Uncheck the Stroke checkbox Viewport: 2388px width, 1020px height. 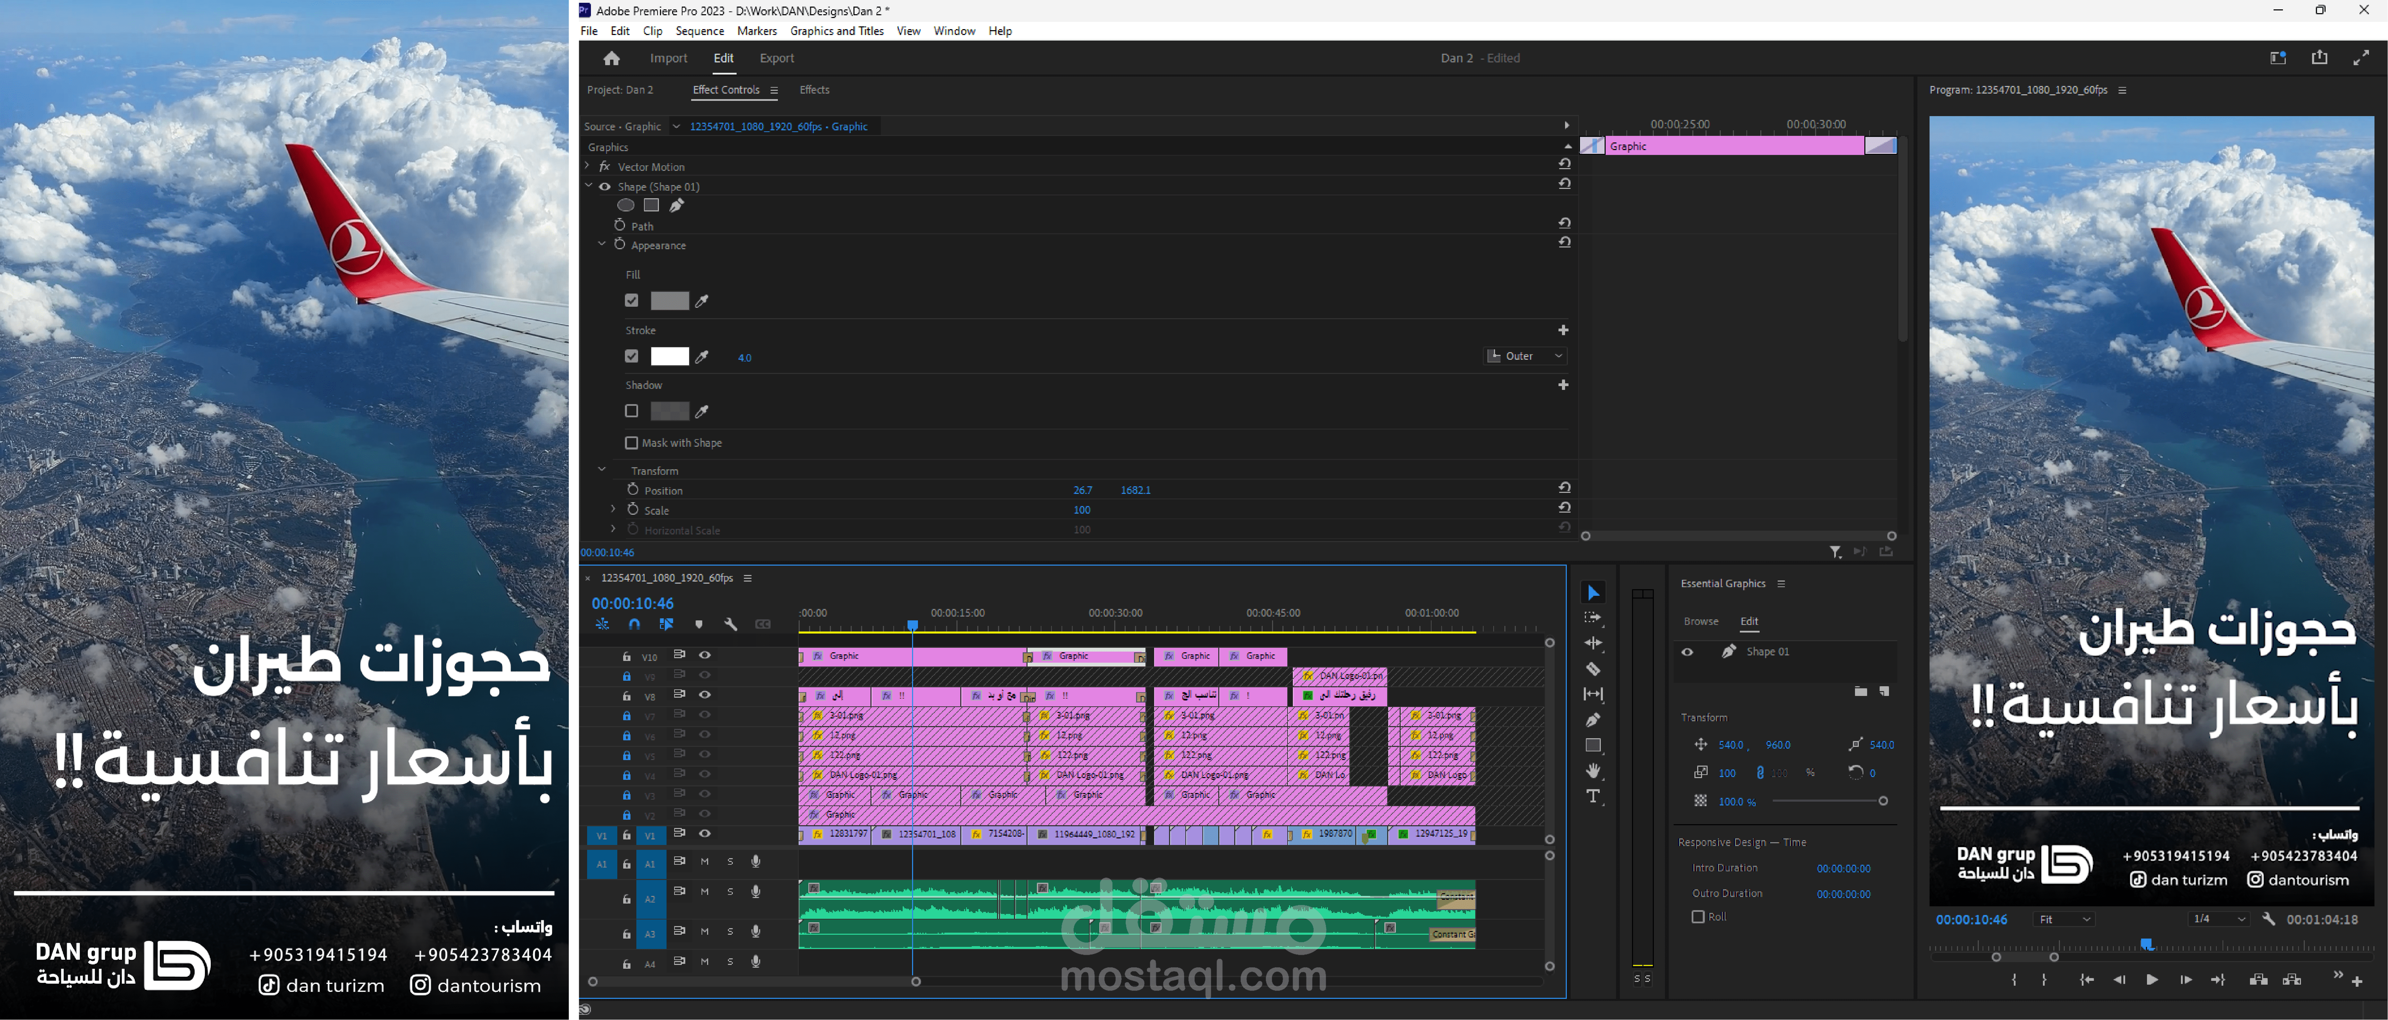tap(631, 356)
